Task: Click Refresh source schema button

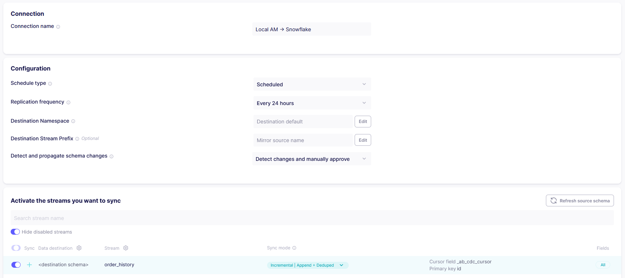Action: pyautogui.click(x=580, y=201)
